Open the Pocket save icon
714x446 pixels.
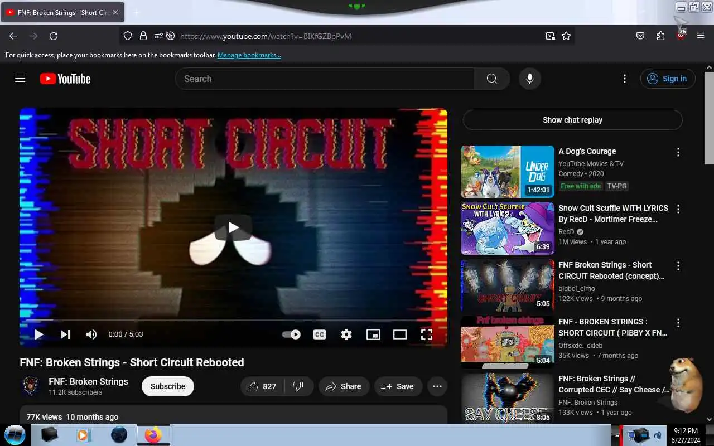(640, 36)
